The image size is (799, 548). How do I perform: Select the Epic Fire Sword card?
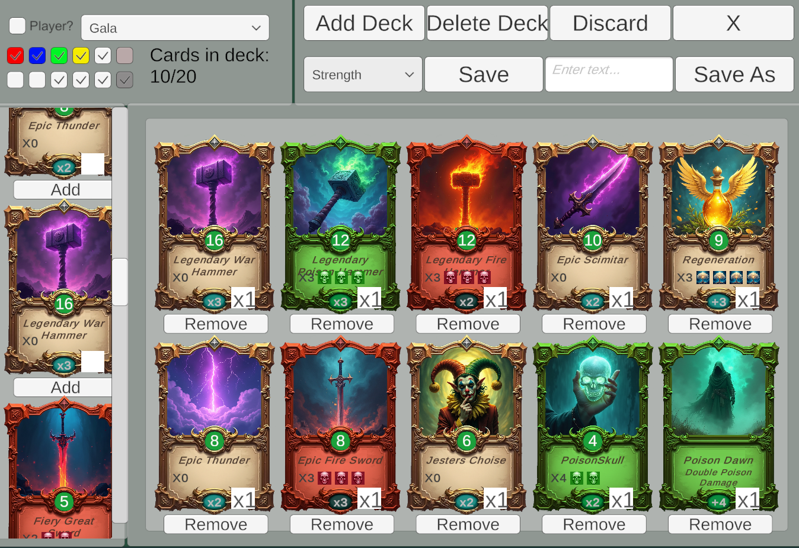340,424
